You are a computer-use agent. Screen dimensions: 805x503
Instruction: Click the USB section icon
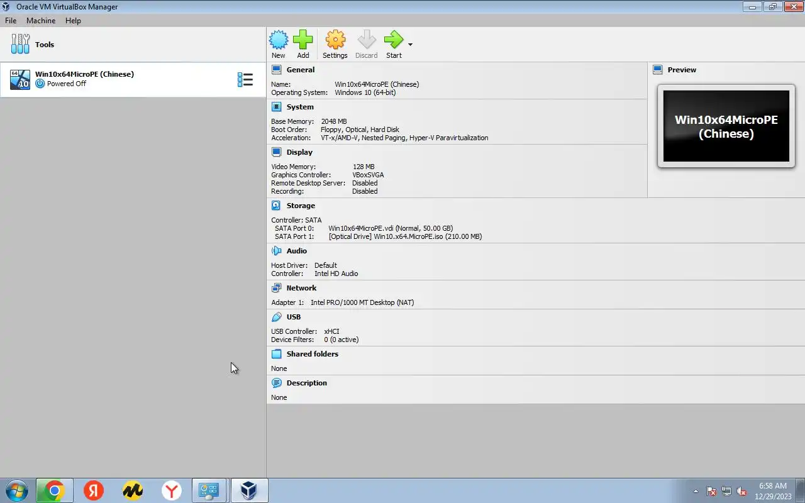pos(276,317)
